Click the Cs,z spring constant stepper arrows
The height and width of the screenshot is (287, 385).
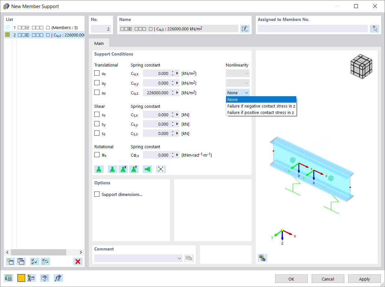coord(172,134)
